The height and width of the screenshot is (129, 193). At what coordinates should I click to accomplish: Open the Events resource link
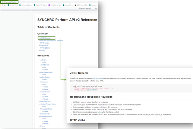(x=43, y=126)
